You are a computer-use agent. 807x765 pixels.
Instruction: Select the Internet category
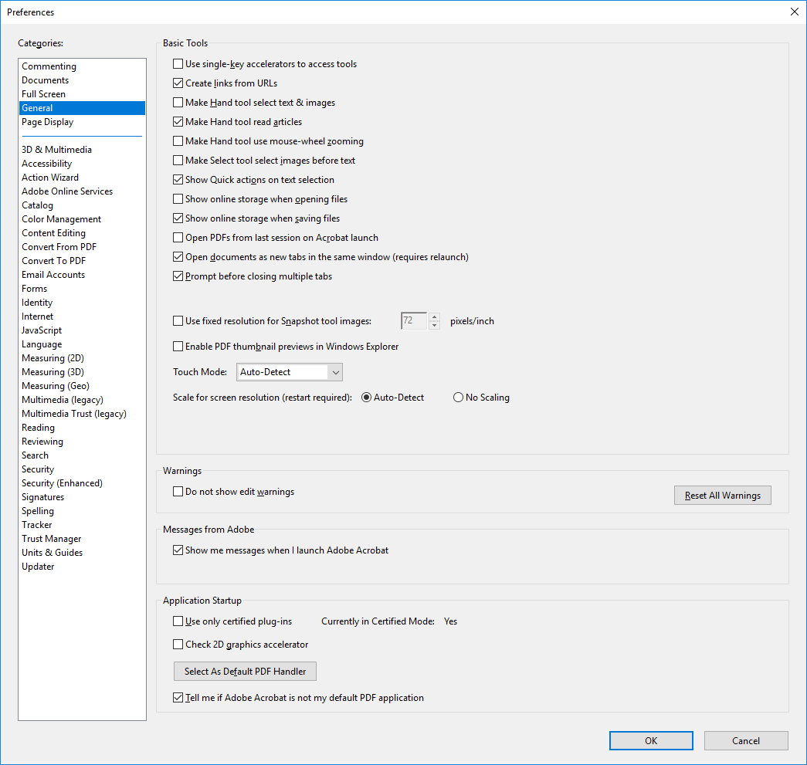tap(83, 316)
